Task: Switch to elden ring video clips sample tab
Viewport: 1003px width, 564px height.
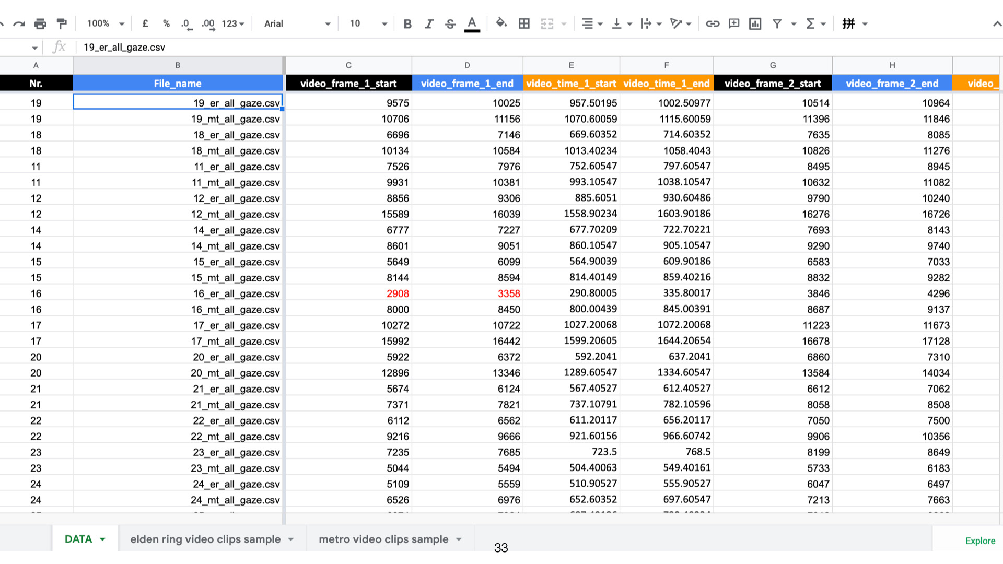Action: (x=205, y=539)
